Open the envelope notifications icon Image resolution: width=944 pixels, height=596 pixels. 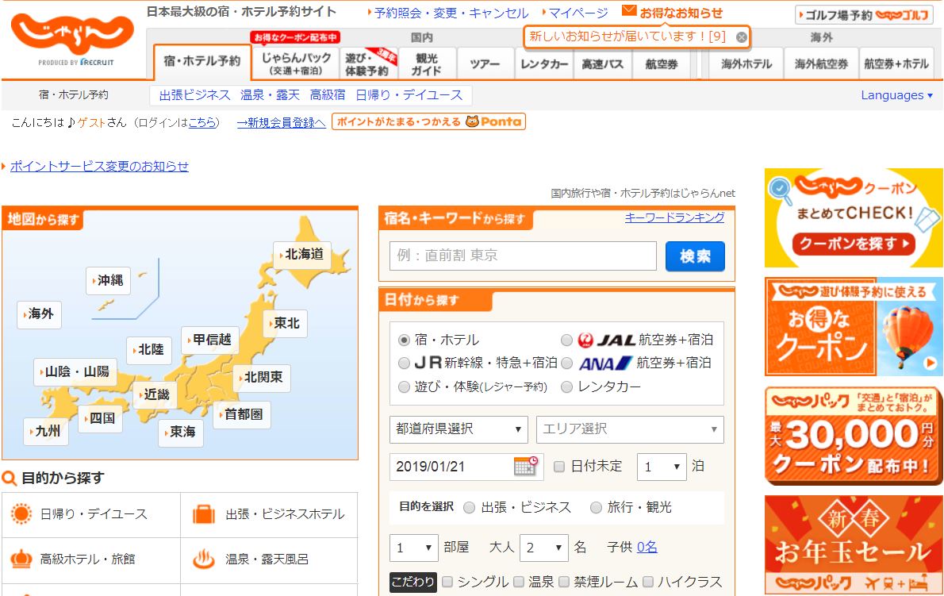pyautogui.click(x=629, y=11)
